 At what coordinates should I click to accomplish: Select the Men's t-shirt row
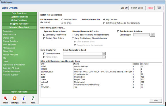[x=101, y=82]
